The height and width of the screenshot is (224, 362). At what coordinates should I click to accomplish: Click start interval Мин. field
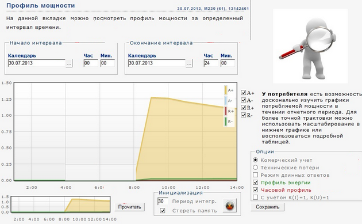coord(107,63)
